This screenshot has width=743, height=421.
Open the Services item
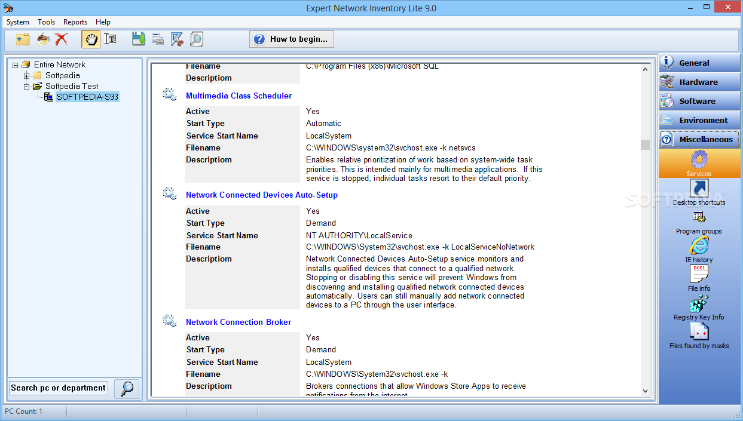pyautogui.click(x=699, y=164)
